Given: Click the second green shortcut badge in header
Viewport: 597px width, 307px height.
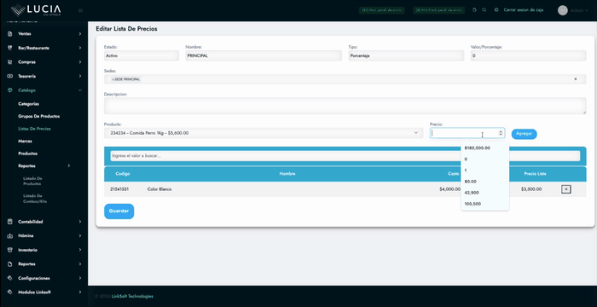Looking at the screenshot, I should [x=439, y=10].
